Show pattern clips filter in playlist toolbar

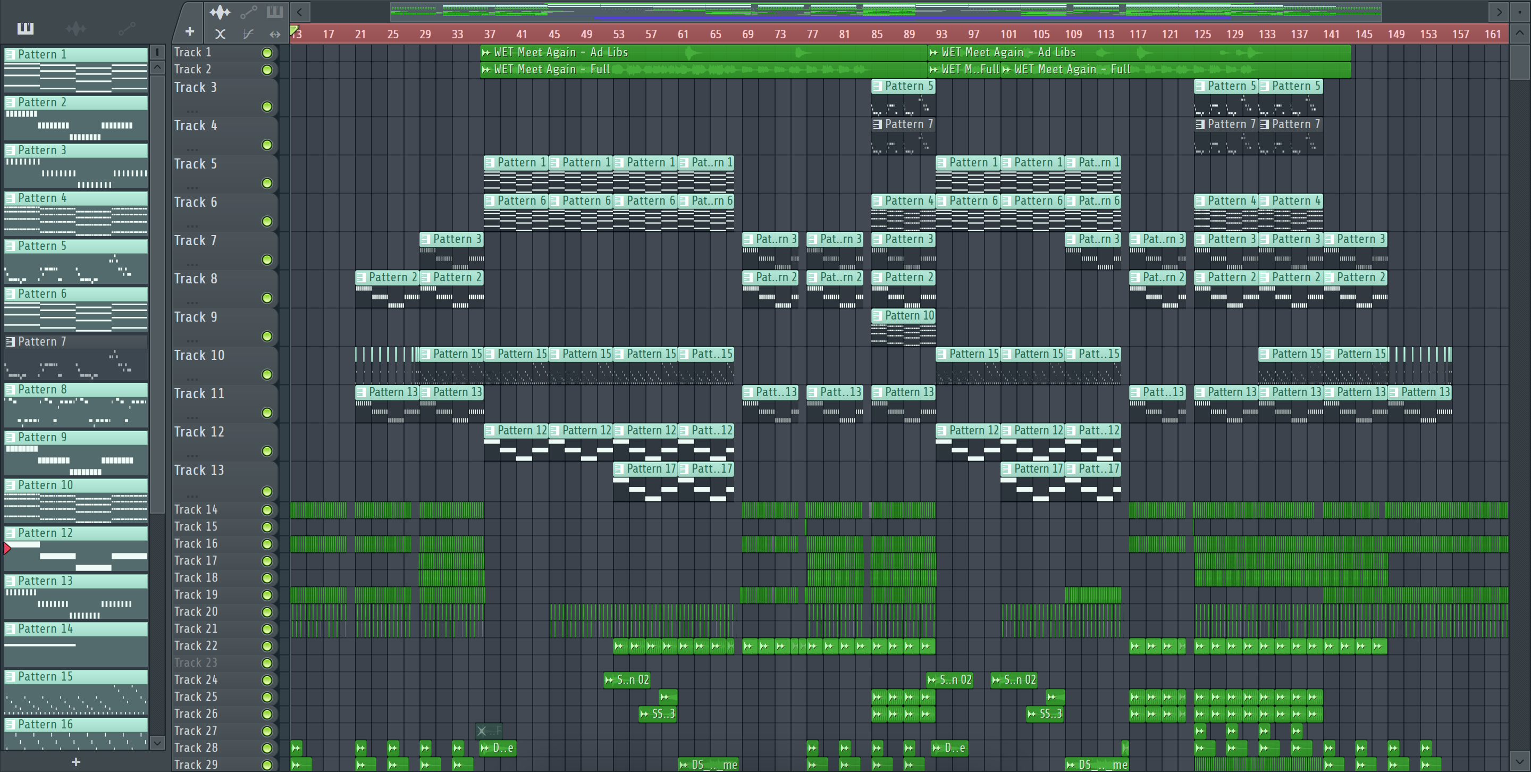[x=275, y=12]
